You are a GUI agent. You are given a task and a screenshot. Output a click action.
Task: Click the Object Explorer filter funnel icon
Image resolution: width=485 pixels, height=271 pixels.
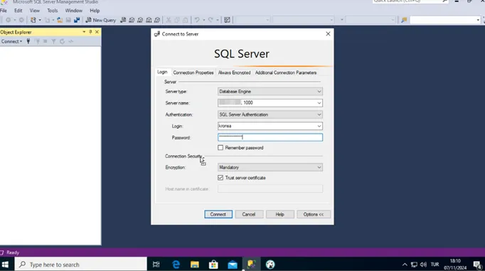pyautogui.click(x=53, y=41)
